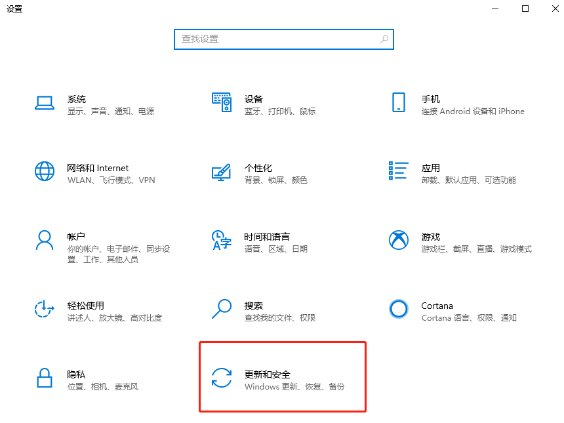
Task: Open 手机 settings via the phone icon
Action: (399, 102)
